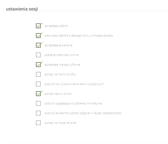Check the "pobrać zdjęcia w dużej rozdzielczości" box
Image resolution: width=168 pixels, height=144 pixels.
tap(38, 113)
